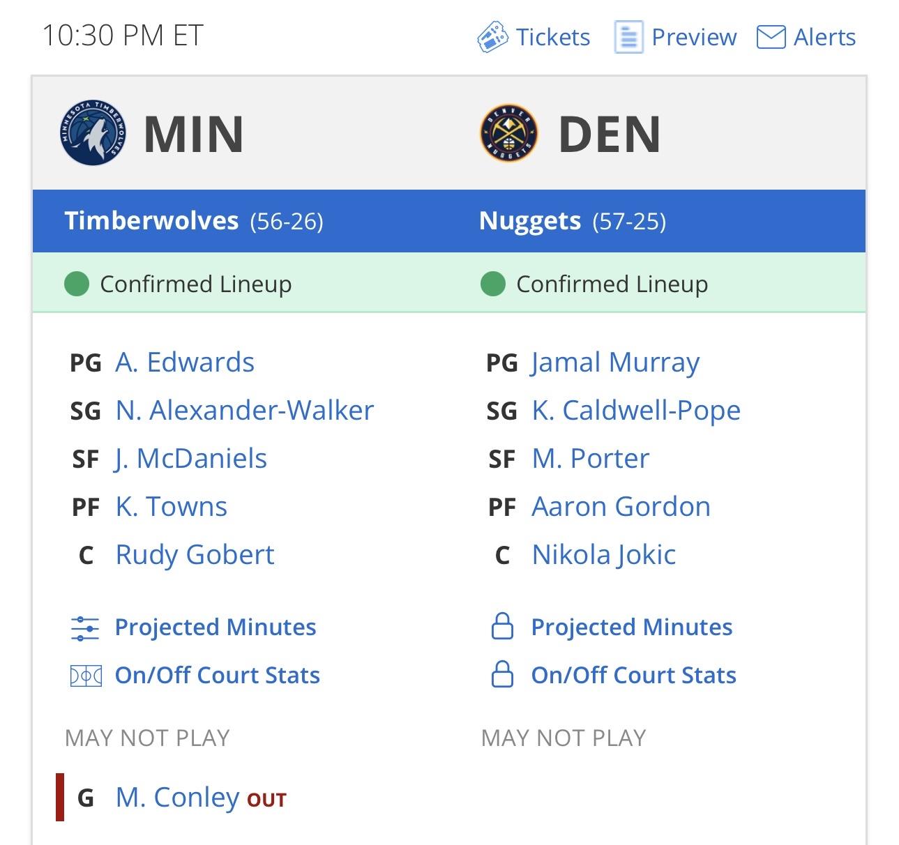Click the Denver Nuggets logo
The height and width of the screenshot is (845, 899).
(509, 133)
